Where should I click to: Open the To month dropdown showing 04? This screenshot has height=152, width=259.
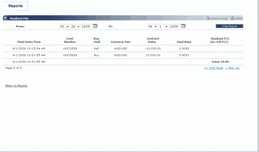tap(152, 26)
